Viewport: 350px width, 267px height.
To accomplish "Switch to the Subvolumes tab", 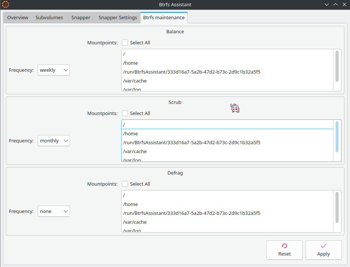I will [49, 17].
